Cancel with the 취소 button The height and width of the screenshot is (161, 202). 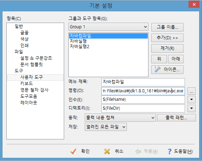[114, 151]
